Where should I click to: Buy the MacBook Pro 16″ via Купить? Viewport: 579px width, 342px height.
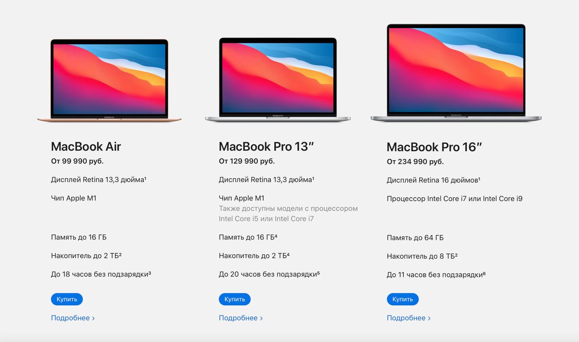[x=403, y=299]
